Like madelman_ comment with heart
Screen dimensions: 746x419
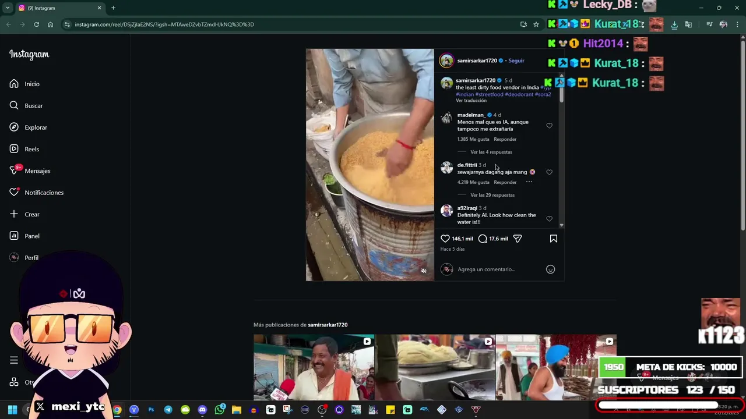549,126
